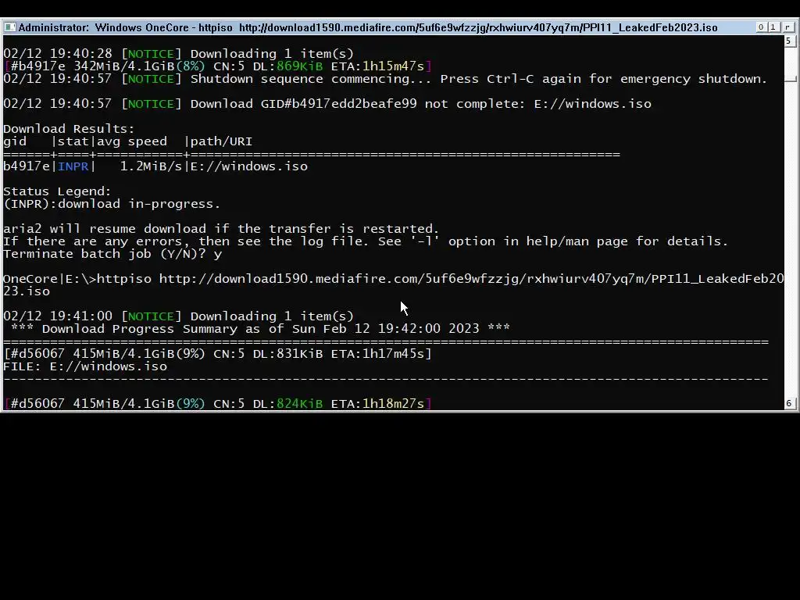The height and width of the screenshot is (600, 800).
Task: Click the 'Status Legend:' heading
Action: click(57, 191)
